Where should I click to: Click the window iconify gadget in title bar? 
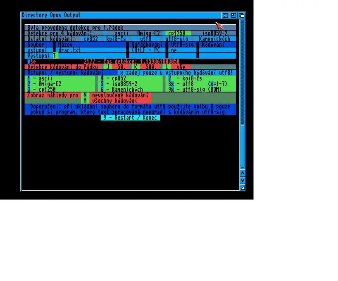pyautogui.click(x=226, y=15)
